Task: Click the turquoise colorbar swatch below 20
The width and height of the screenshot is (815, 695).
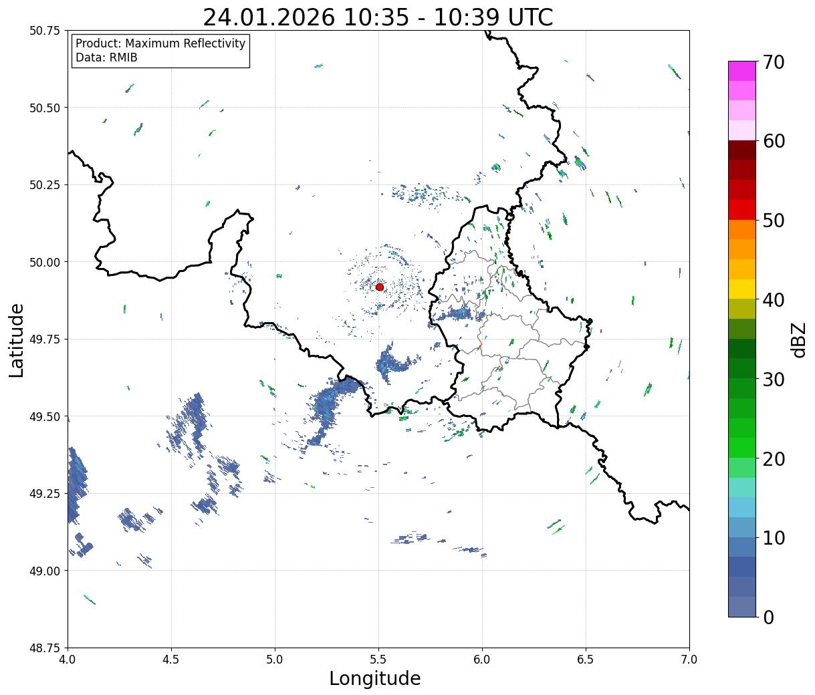Action: click(742, 488)
